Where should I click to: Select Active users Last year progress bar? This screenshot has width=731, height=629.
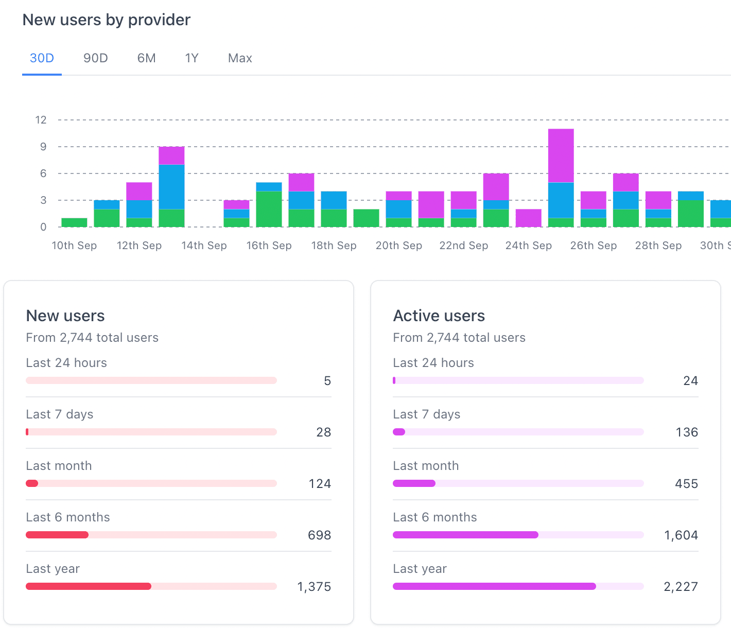coord(518,586)
